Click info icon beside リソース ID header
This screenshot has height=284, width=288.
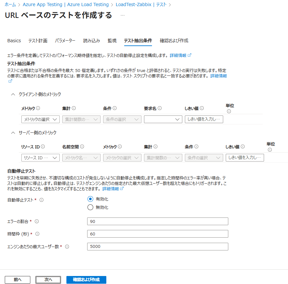[x=43, y=147]
